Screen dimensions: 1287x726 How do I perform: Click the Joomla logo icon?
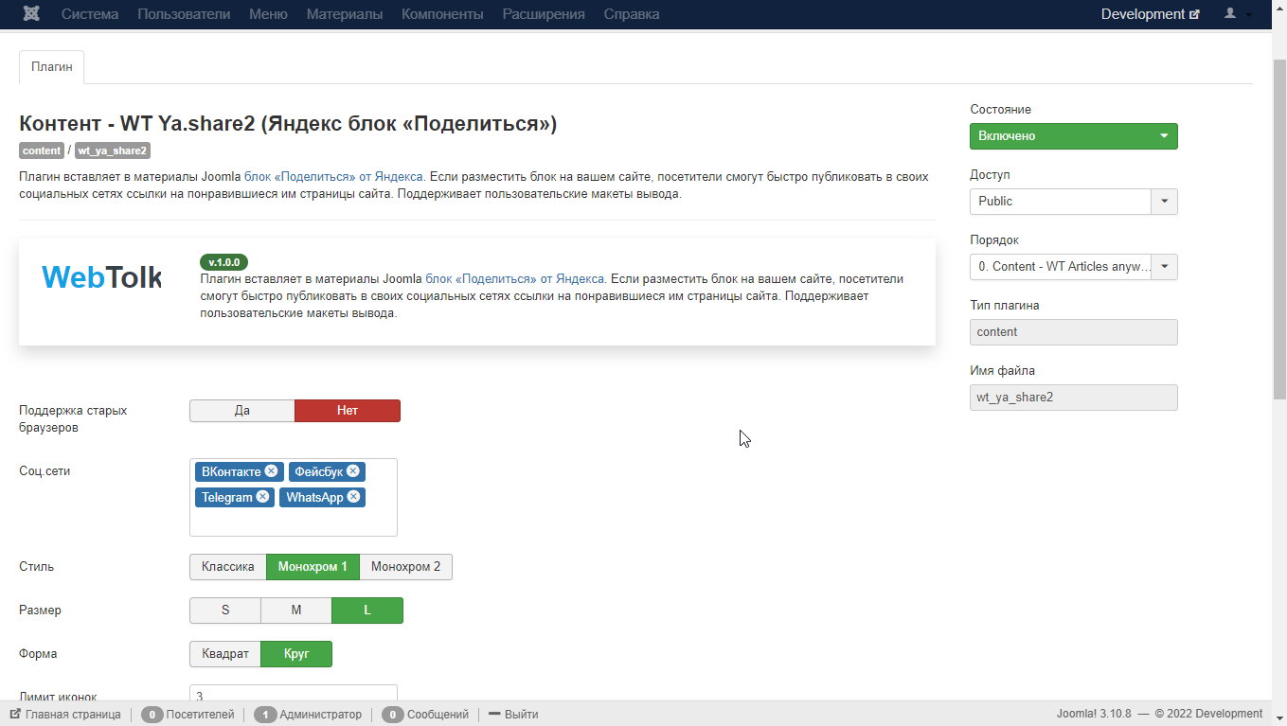[x=30, y=14]
